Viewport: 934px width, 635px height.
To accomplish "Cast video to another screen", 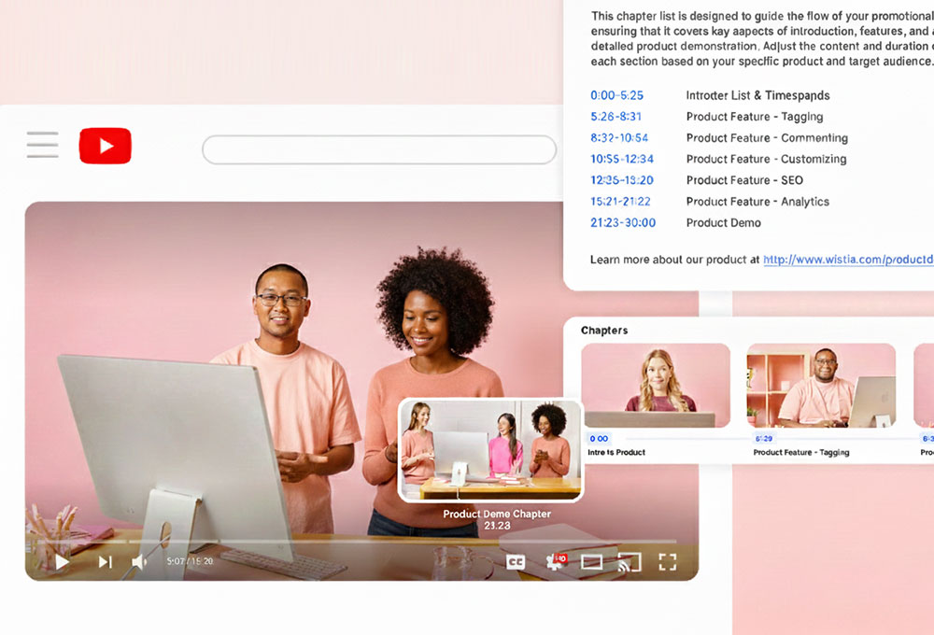I will pos(630,561).
